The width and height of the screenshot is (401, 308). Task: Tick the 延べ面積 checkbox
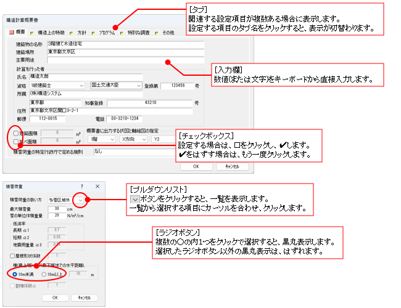click(x=16, y=141)
